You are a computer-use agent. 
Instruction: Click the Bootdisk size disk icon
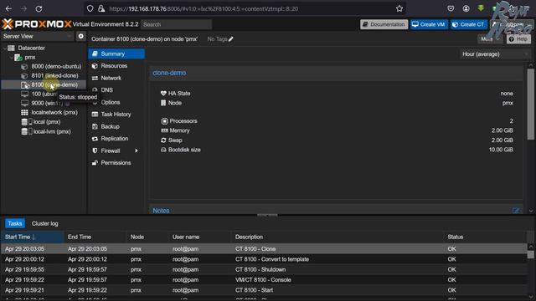coord(163,150)
